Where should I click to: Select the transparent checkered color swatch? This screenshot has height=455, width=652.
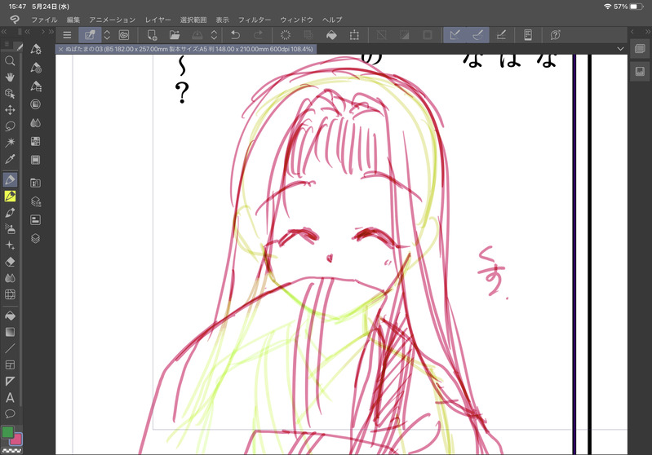click(11, 450)
